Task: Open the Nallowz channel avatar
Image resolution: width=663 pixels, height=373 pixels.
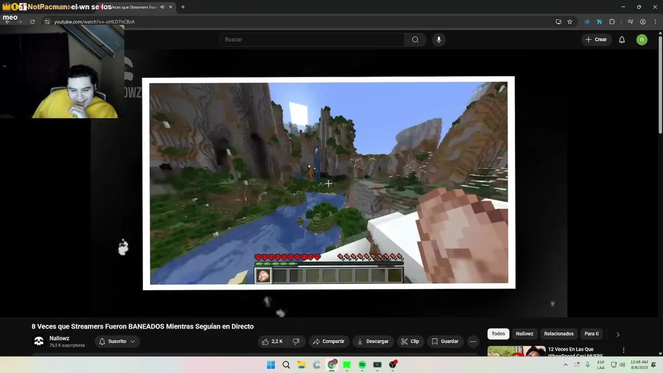Action: coord(39,341)
